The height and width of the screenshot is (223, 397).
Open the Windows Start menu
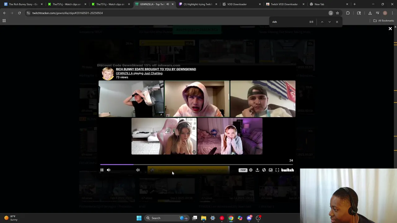(x=139, y=218)
